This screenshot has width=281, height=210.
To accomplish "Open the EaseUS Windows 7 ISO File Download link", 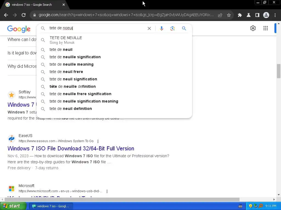I will tap(71, 148).
